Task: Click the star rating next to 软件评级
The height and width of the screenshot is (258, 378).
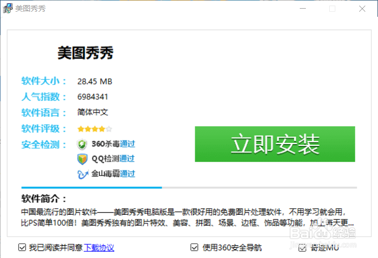Action: point(94,129)
